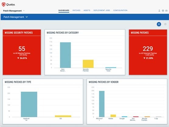Click the Missing Patches By Type title
This screenshot has height=127, width=169.
click(18, 82)
